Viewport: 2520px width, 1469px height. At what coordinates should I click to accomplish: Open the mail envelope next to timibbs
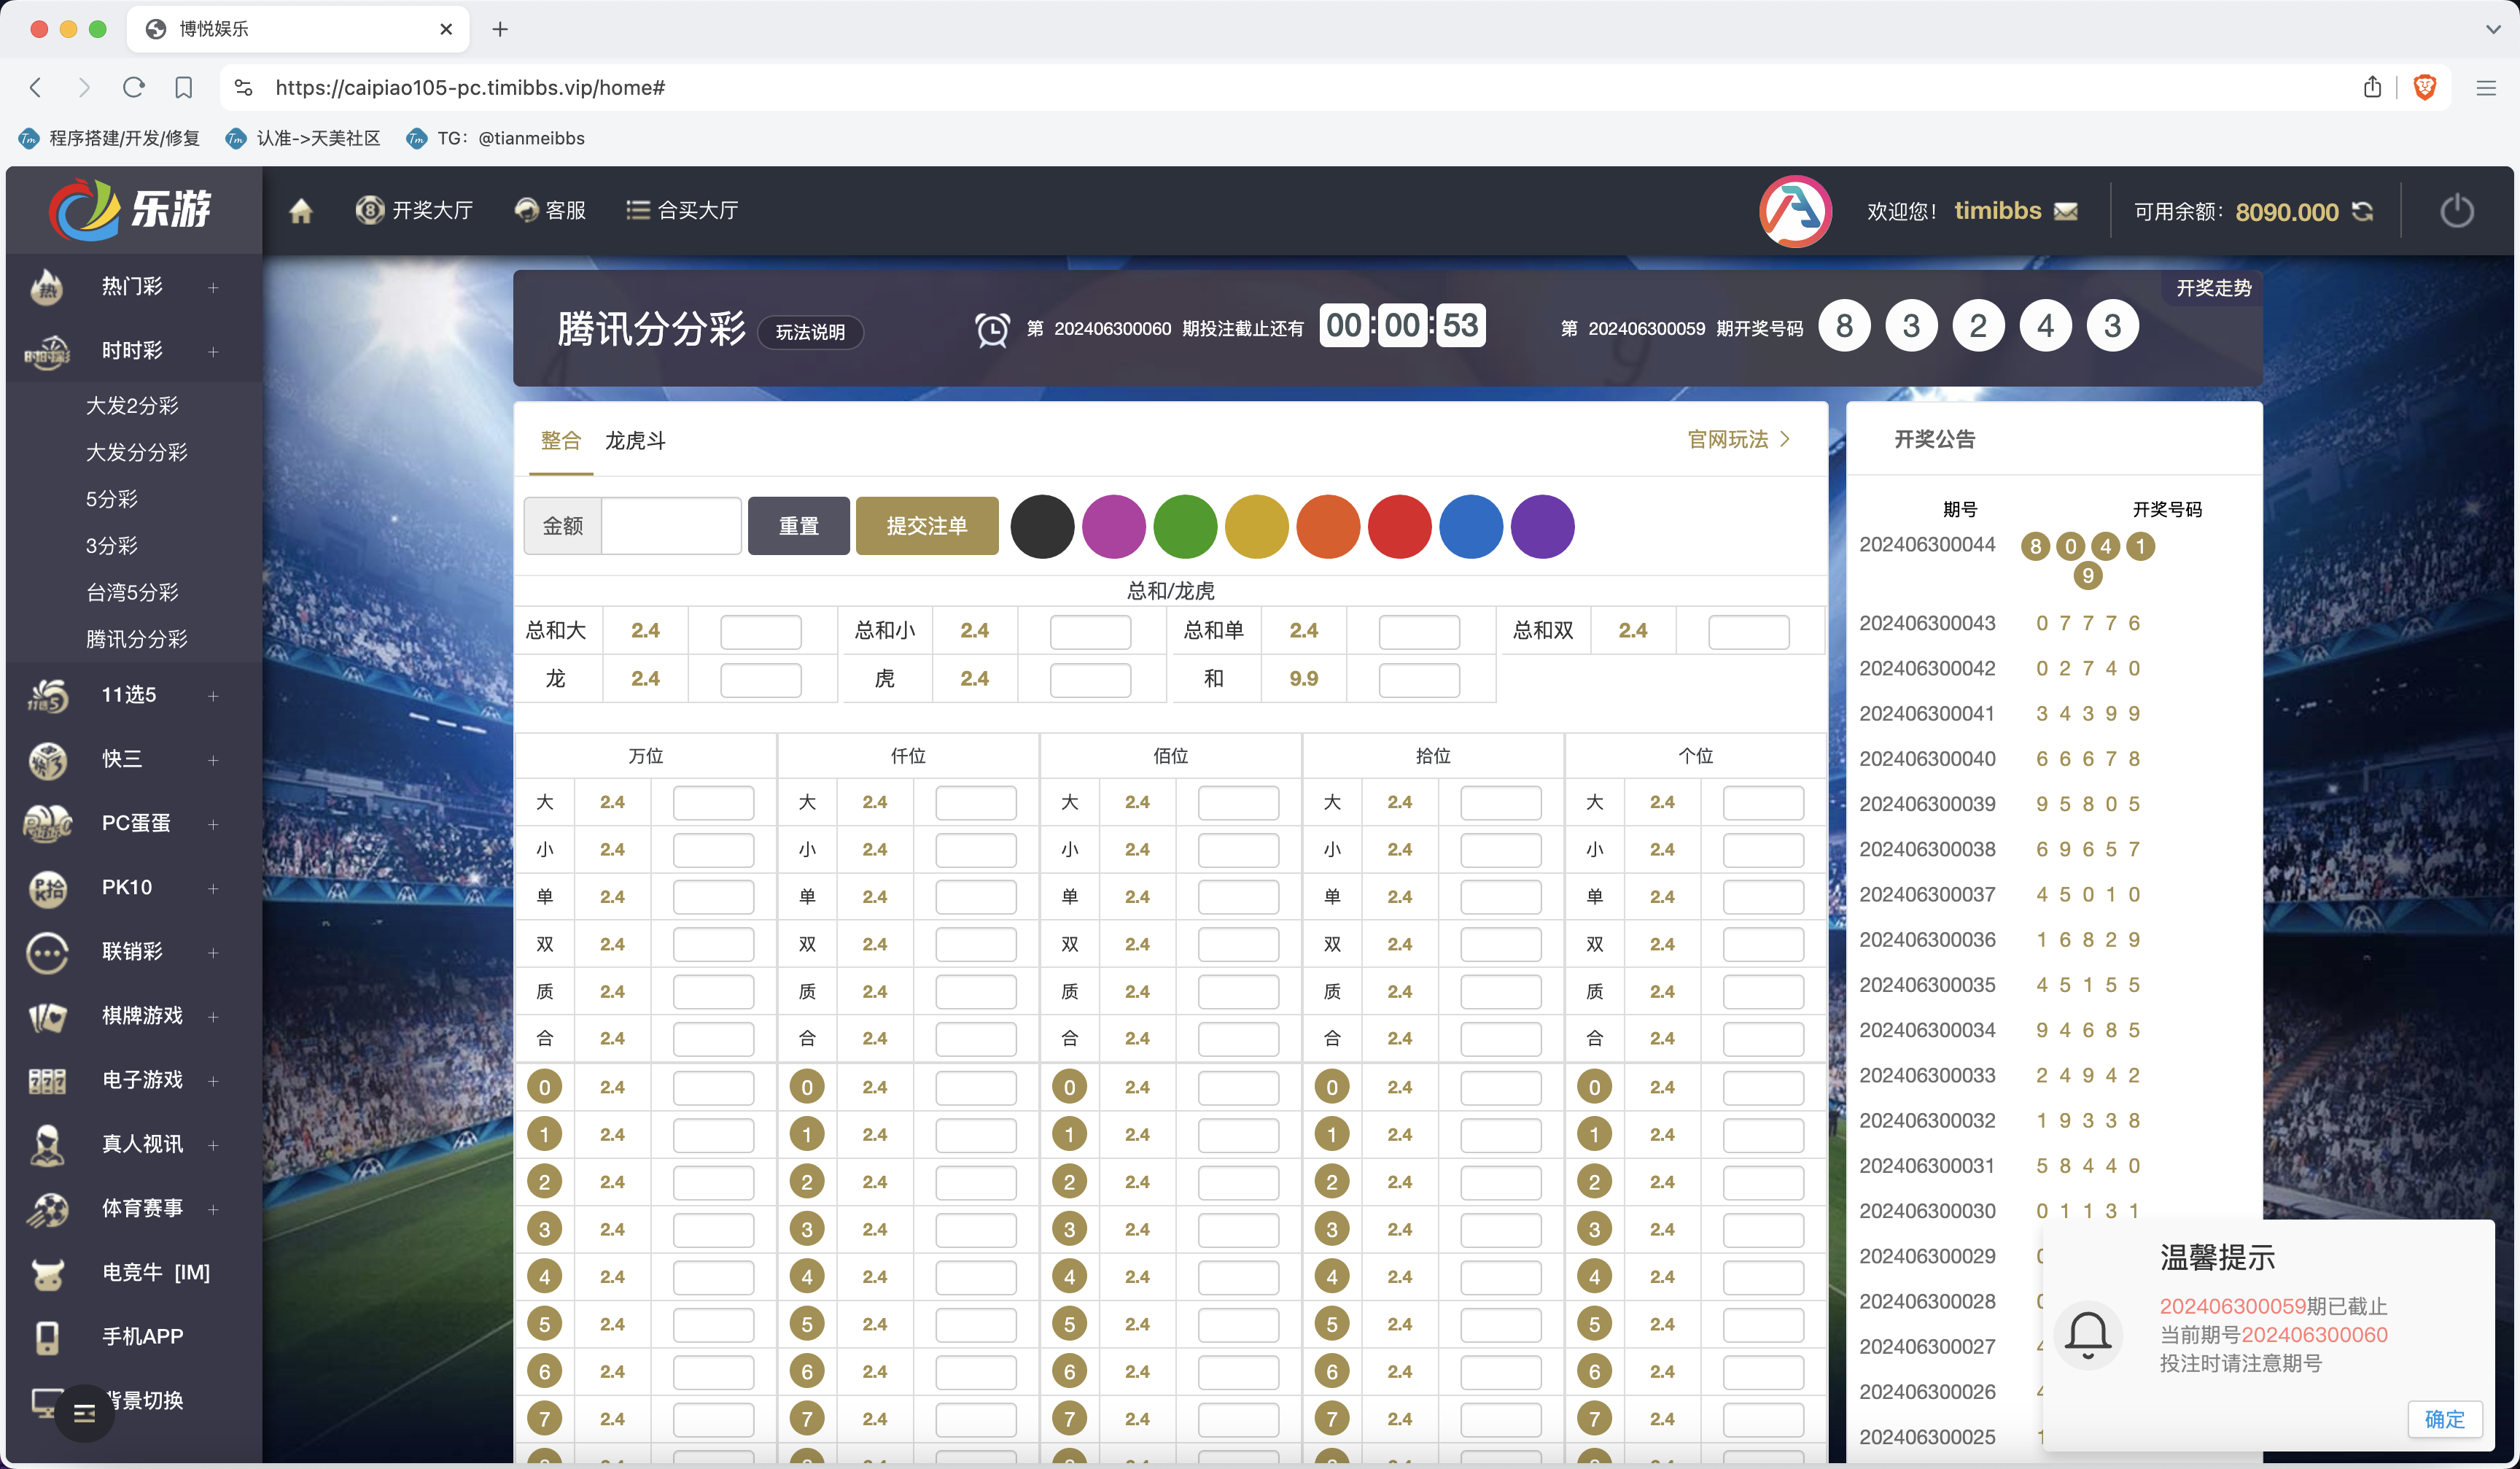pos(2065,212)
